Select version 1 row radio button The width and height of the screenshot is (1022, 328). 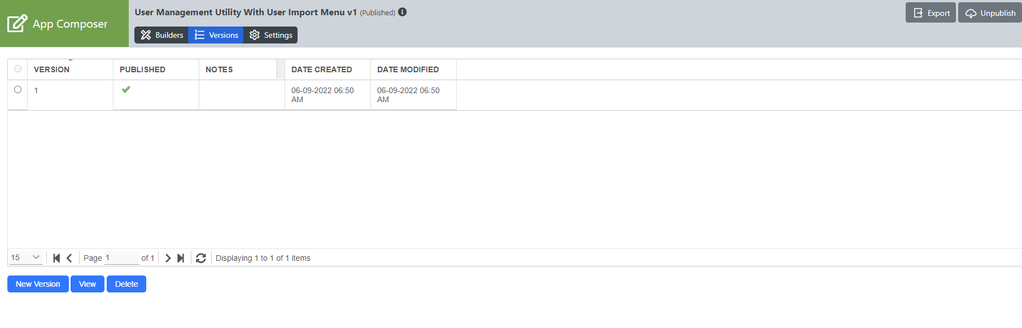(x=18, y=90)
